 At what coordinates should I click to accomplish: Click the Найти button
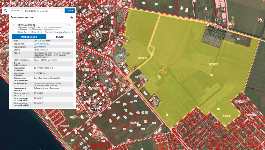(x=70, y=11)
